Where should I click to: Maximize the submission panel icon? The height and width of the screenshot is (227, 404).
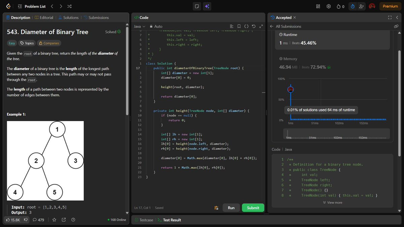coord(390,17)
